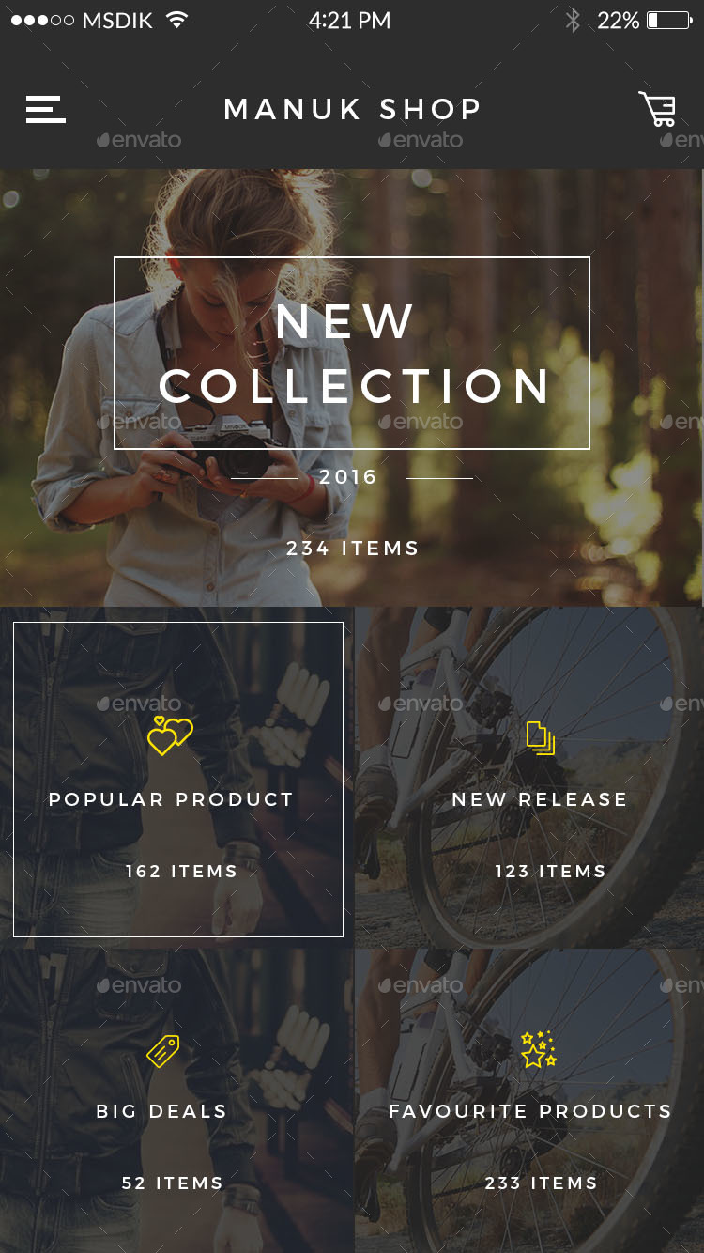Tap the 233 Items count
This screenshot has width=704, height=1253.
[541, 1183]
